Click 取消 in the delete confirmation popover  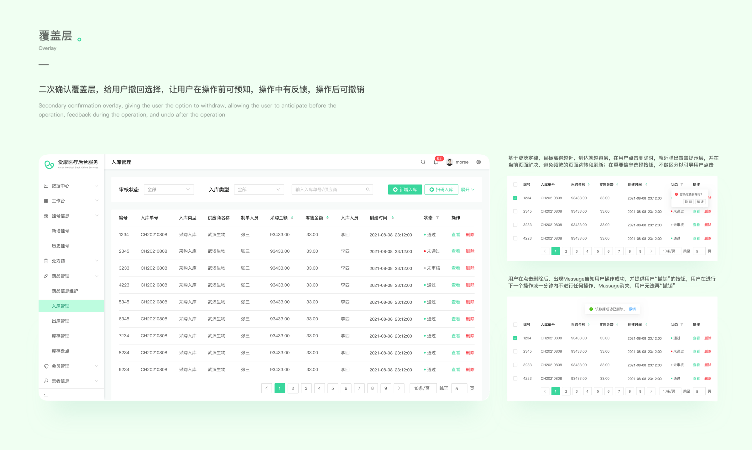[x=688, y=202]
